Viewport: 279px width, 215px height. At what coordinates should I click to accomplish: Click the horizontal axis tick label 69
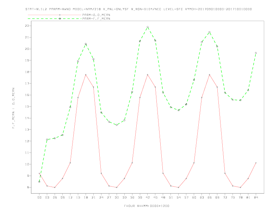(217, 197)
